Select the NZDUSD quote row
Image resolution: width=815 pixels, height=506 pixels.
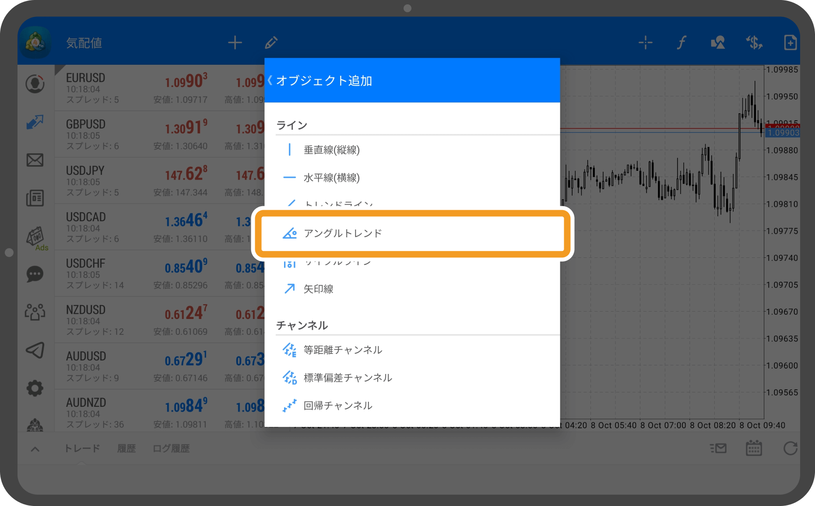(x=159, y=320)
